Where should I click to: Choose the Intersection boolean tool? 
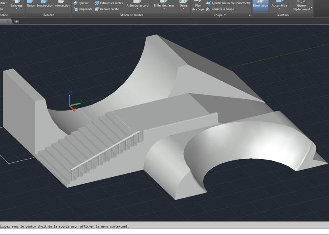coord(63,4)
